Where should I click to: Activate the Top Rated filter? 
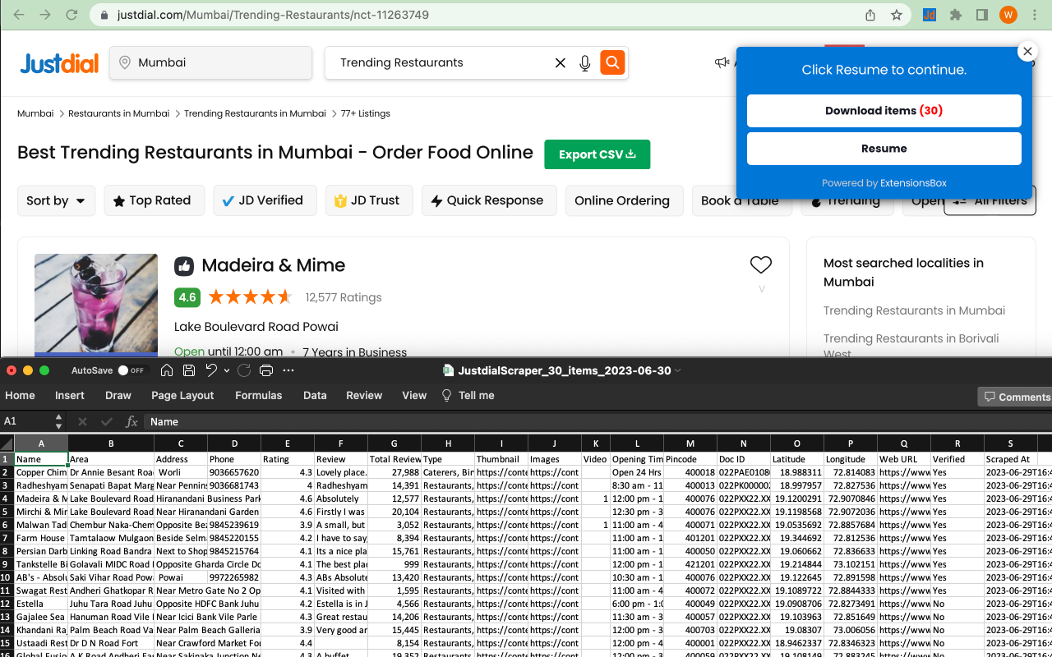coord(154,200)
